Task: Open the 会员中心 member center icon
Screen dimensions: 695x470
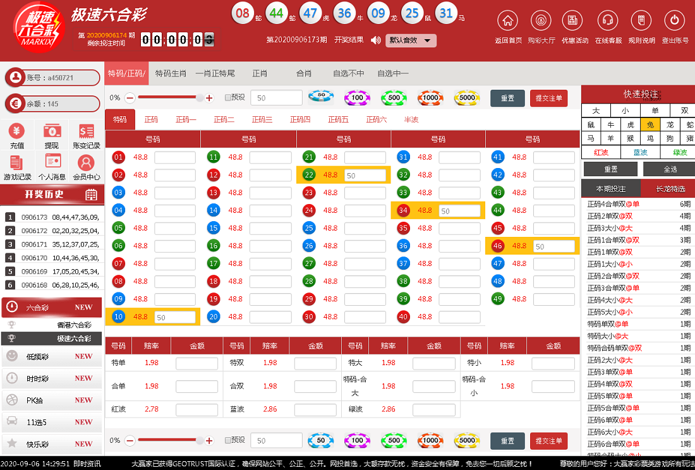Action: (x=87, y=163)
